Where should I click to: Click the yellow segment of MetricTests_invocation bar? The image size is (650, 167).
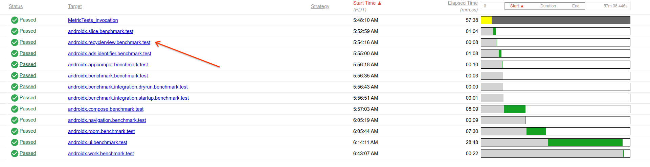click(x=486, y=20)
